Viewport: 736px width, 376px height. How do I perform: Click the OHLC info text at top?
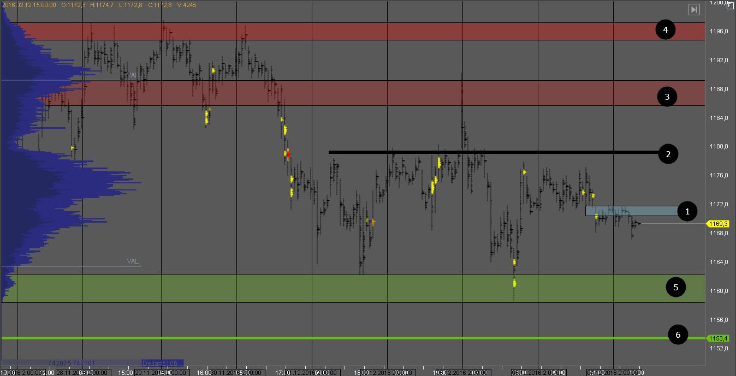point(98,5)
